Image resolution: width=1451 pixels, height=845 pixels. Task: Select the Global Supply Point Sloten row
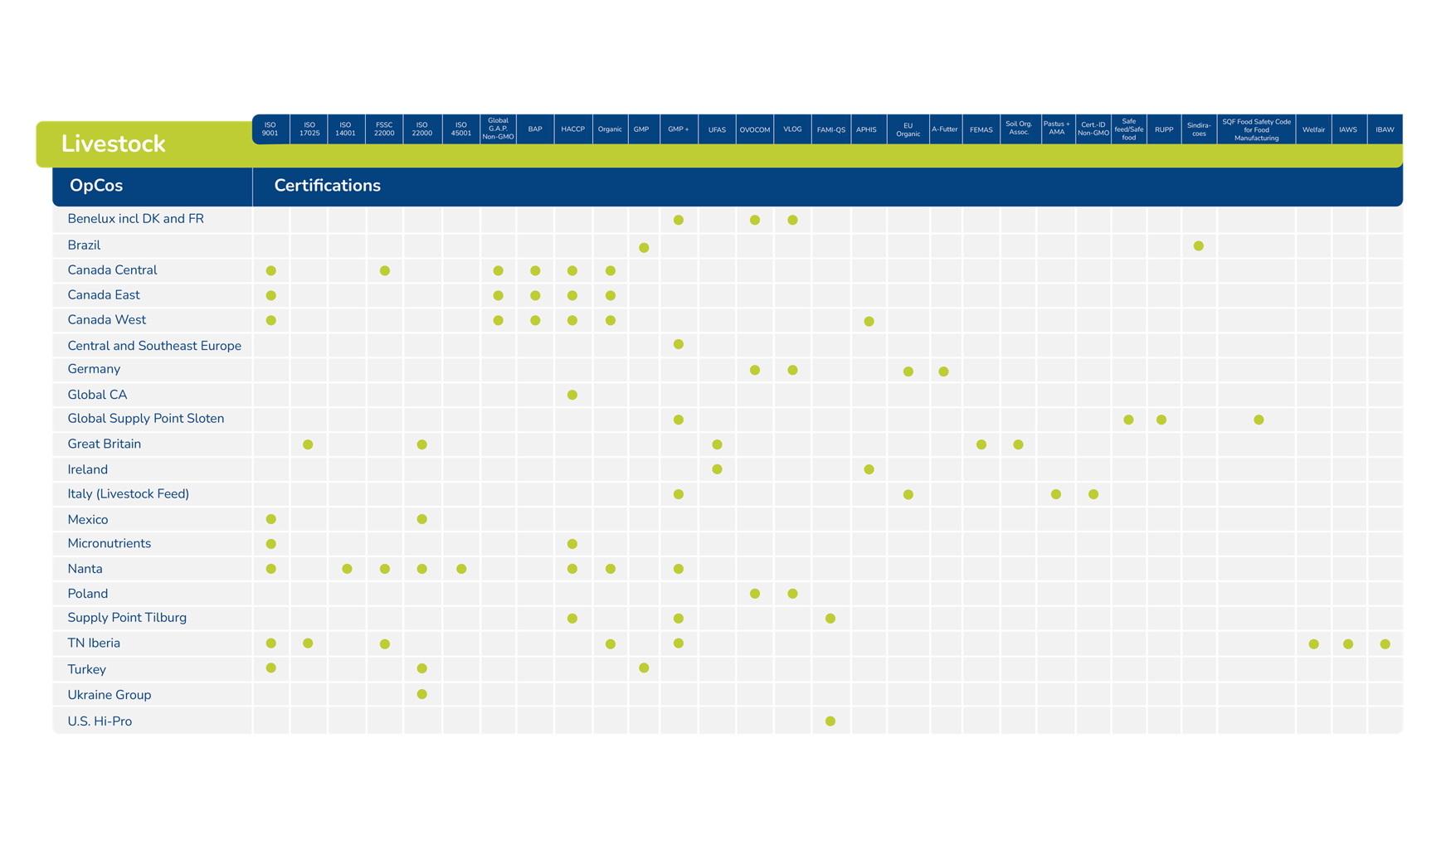coord(146,419)
